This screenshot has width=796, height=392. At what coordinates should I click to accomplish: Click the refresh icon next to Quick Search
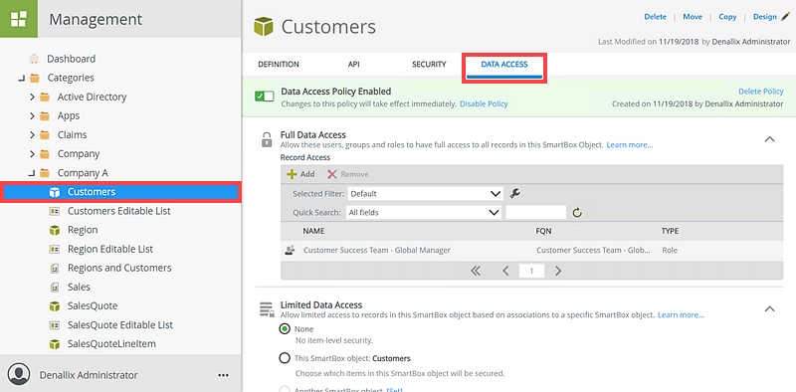pos(577,213)
